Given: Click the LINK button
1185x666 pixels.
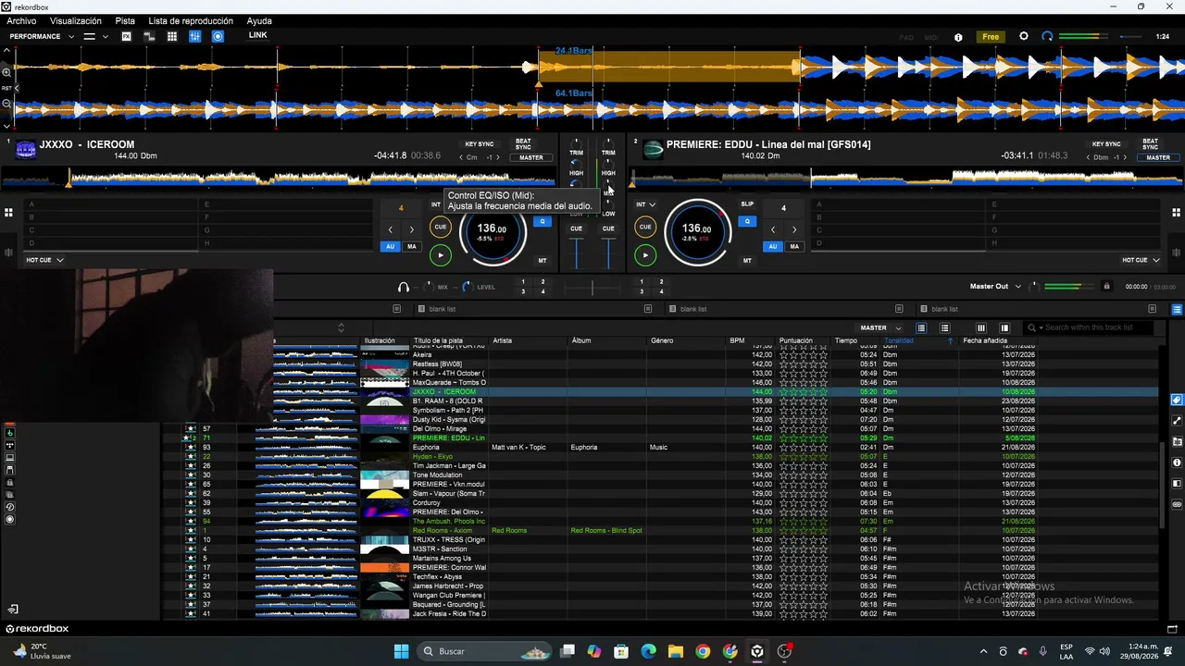Looking at the screenshot, I should [257, 35].
